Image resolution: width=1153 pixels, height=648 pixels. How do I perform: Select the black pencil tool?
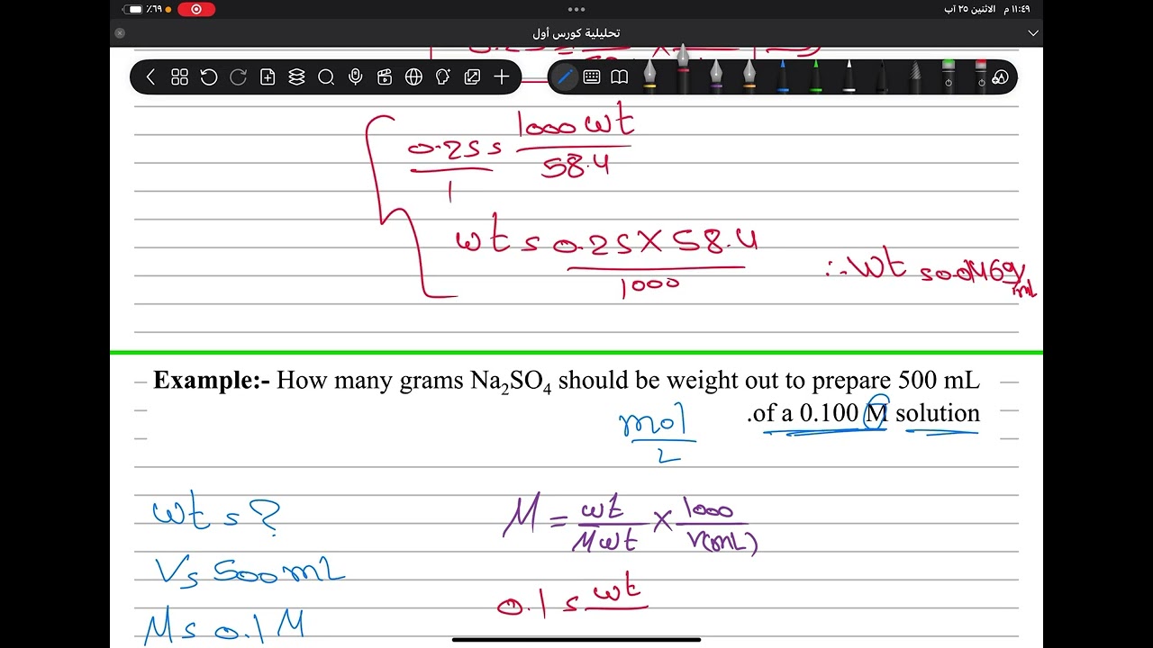(882, 76)
